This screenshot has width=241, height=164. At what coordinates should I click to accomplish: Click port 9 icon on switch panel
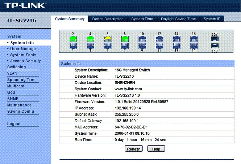(142, 46)
